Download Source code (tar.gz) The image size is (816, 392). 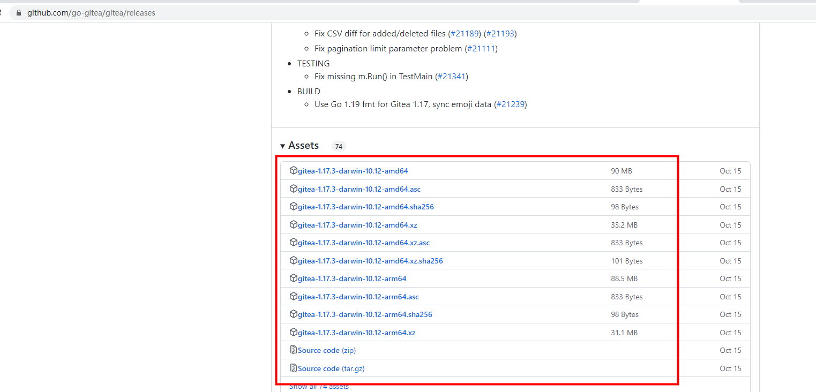pos(331,368)
